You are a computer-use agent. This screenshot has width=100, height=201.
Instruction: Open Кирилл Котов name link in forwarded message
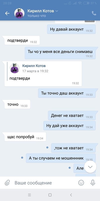pos(34,66)
